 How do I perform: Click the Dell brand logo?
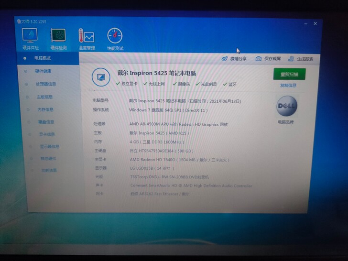tap(286, 106)
